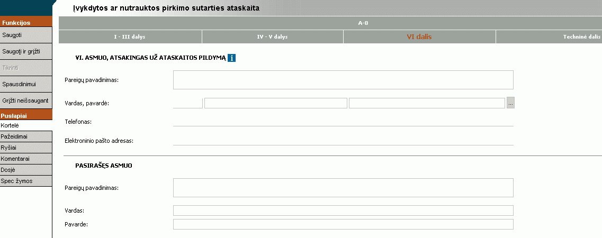Switch to the IV - V dalys tab
The image size is (602, 238).
point(272,37)
